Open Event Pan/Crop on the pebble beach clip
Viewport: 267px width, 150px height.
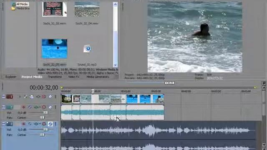[123, 99]
